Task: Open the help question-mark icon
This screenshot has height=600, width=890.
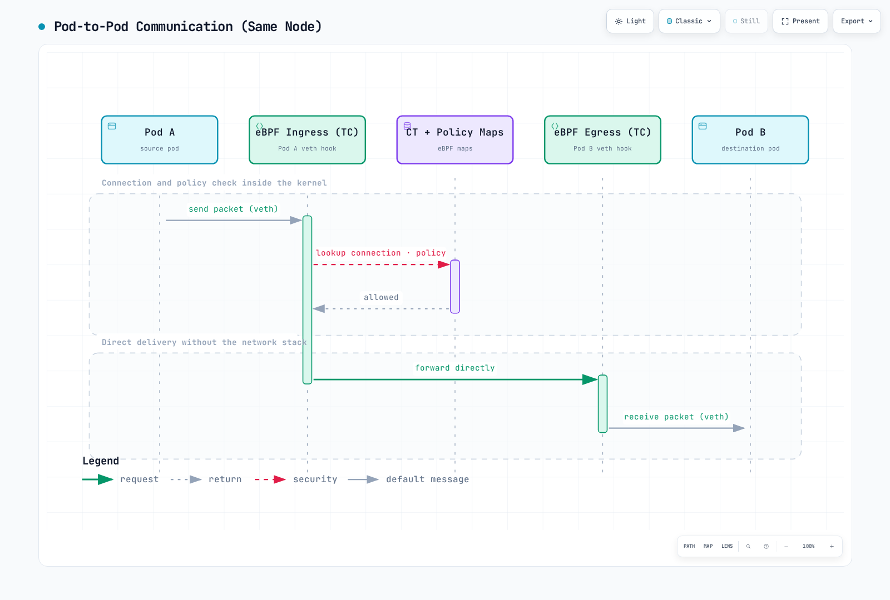Action: [766, 546]
